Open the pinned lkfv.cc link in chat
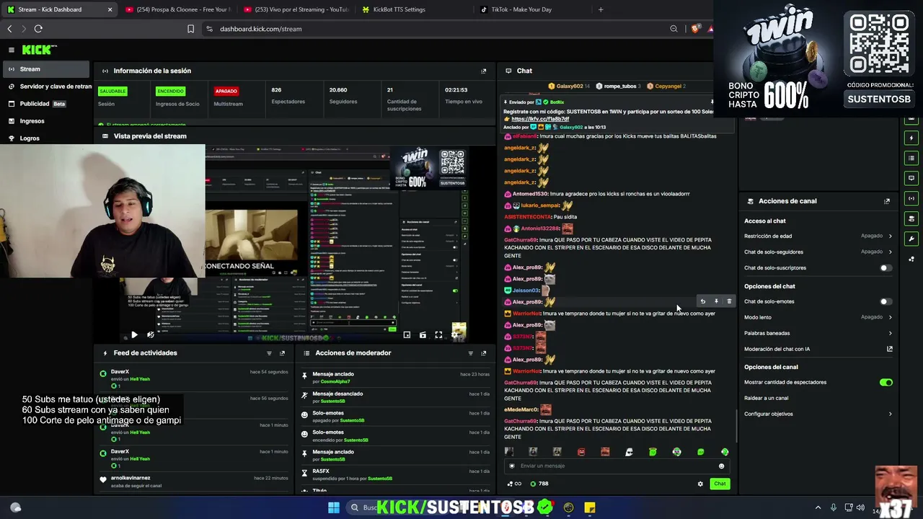923x519 pixels. pyautogui.click(x=540, y=119)
